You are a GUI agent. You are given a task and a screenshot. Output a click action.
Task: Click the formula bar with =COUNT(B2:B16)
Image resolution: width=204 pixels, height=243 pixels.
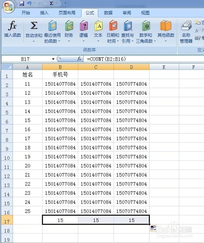tap(144, 59)
